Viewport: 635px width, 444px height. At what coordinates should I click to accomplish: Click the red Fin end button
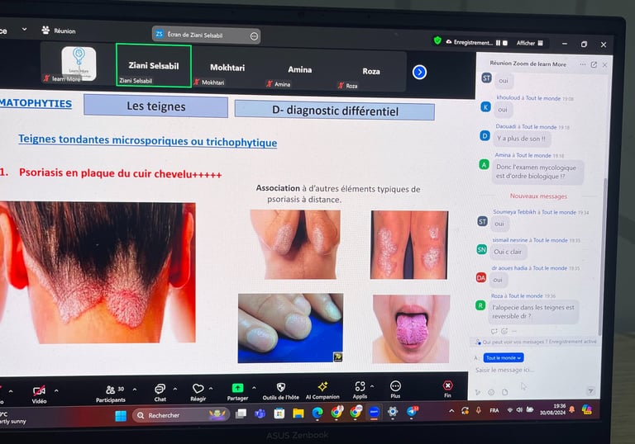click(x=447, y=390)
